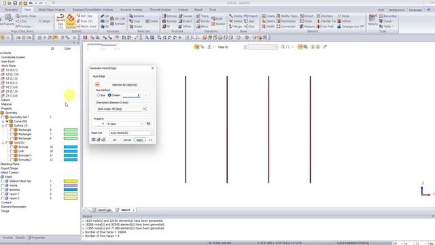The width and height of the screenshot is (435, 245).
Task: Open Static/Slope Analysis tab
Action: click(52, 10)
